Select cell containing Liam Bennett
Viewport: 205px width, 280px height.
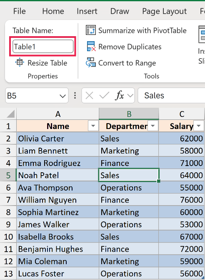pyautogui.click(x=57, y=151)
